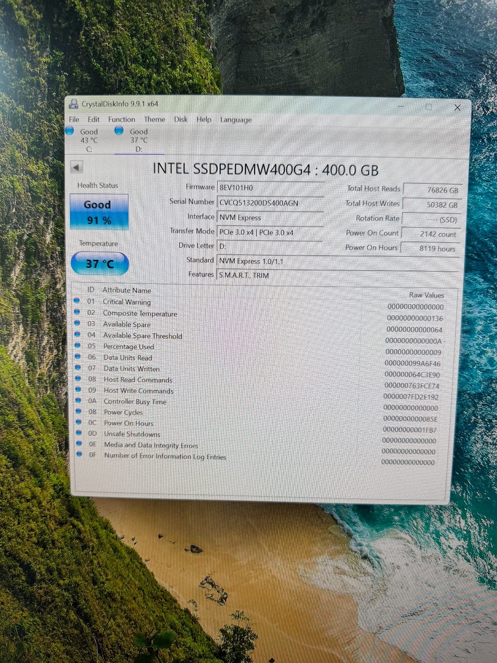Open the Language menu
Viewport: 497px width, 663px height.
(x=236, y=120)
